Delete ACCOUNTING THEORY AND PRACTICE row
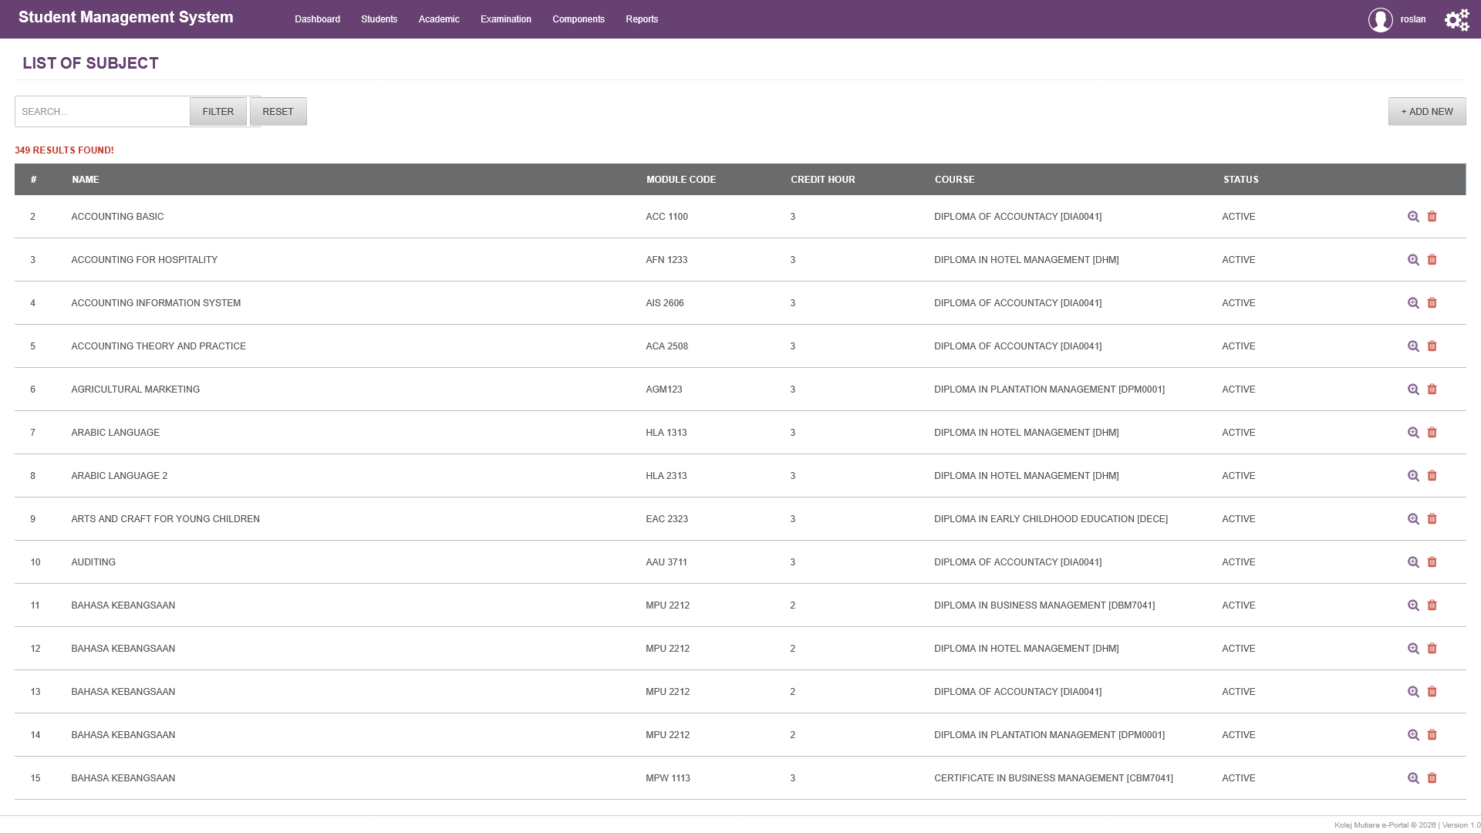Screen dimensions: 1481x833 (x=1432, y=346)
